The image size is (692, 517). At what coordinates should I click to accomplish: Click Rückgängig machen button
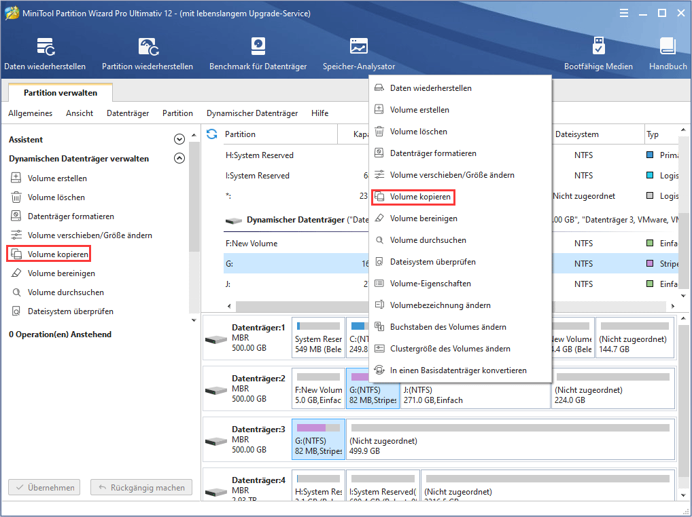pyautogui.click(x=141, y=488)
